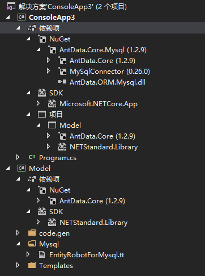Select the Mysql folder name
205x276 pixels.
click(x=49, y=244)
